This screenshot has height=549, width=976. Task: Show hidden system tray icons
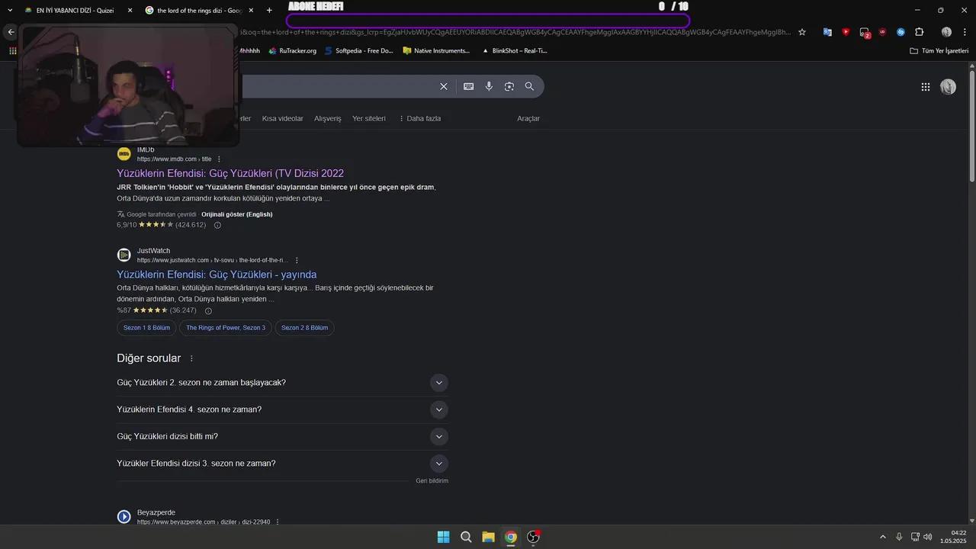tap(883, 537)
